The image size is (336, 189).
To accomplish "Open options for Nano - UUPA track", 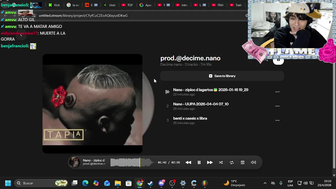I will coord(277,106).
